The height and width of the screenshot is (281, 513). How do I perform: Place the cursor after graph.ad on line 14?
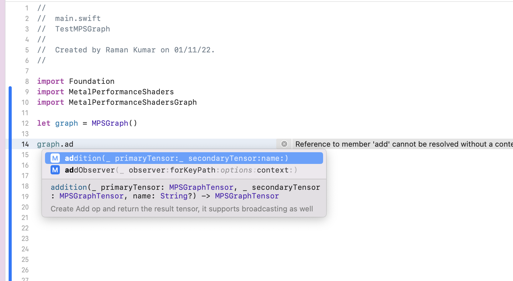click(74, 144)
